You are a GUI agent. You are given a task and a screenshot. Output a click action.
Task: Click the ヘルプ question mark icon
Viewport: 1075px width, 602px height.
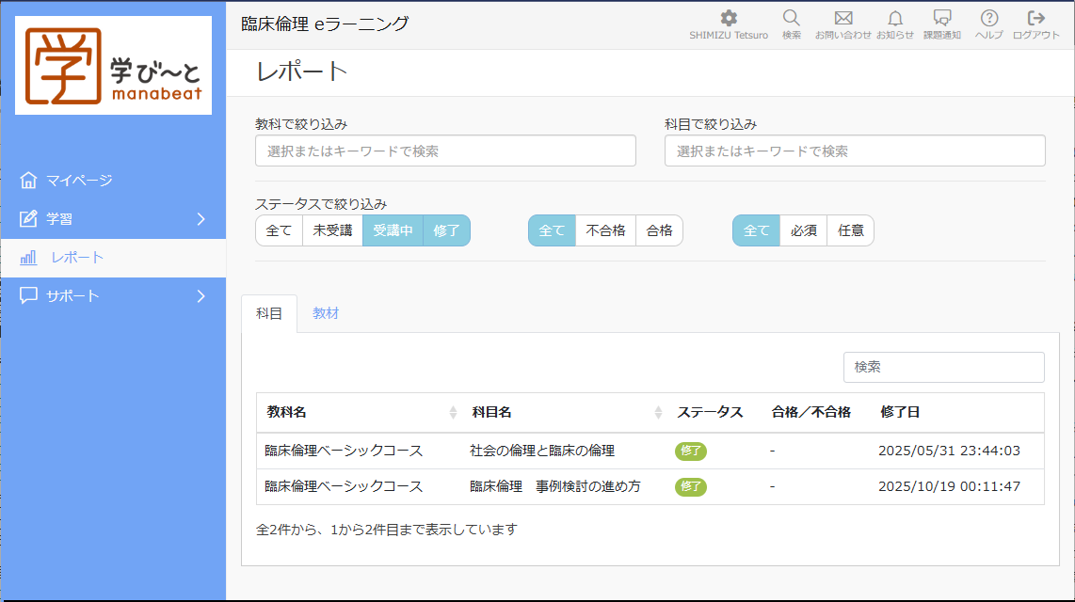click(987, 16)
